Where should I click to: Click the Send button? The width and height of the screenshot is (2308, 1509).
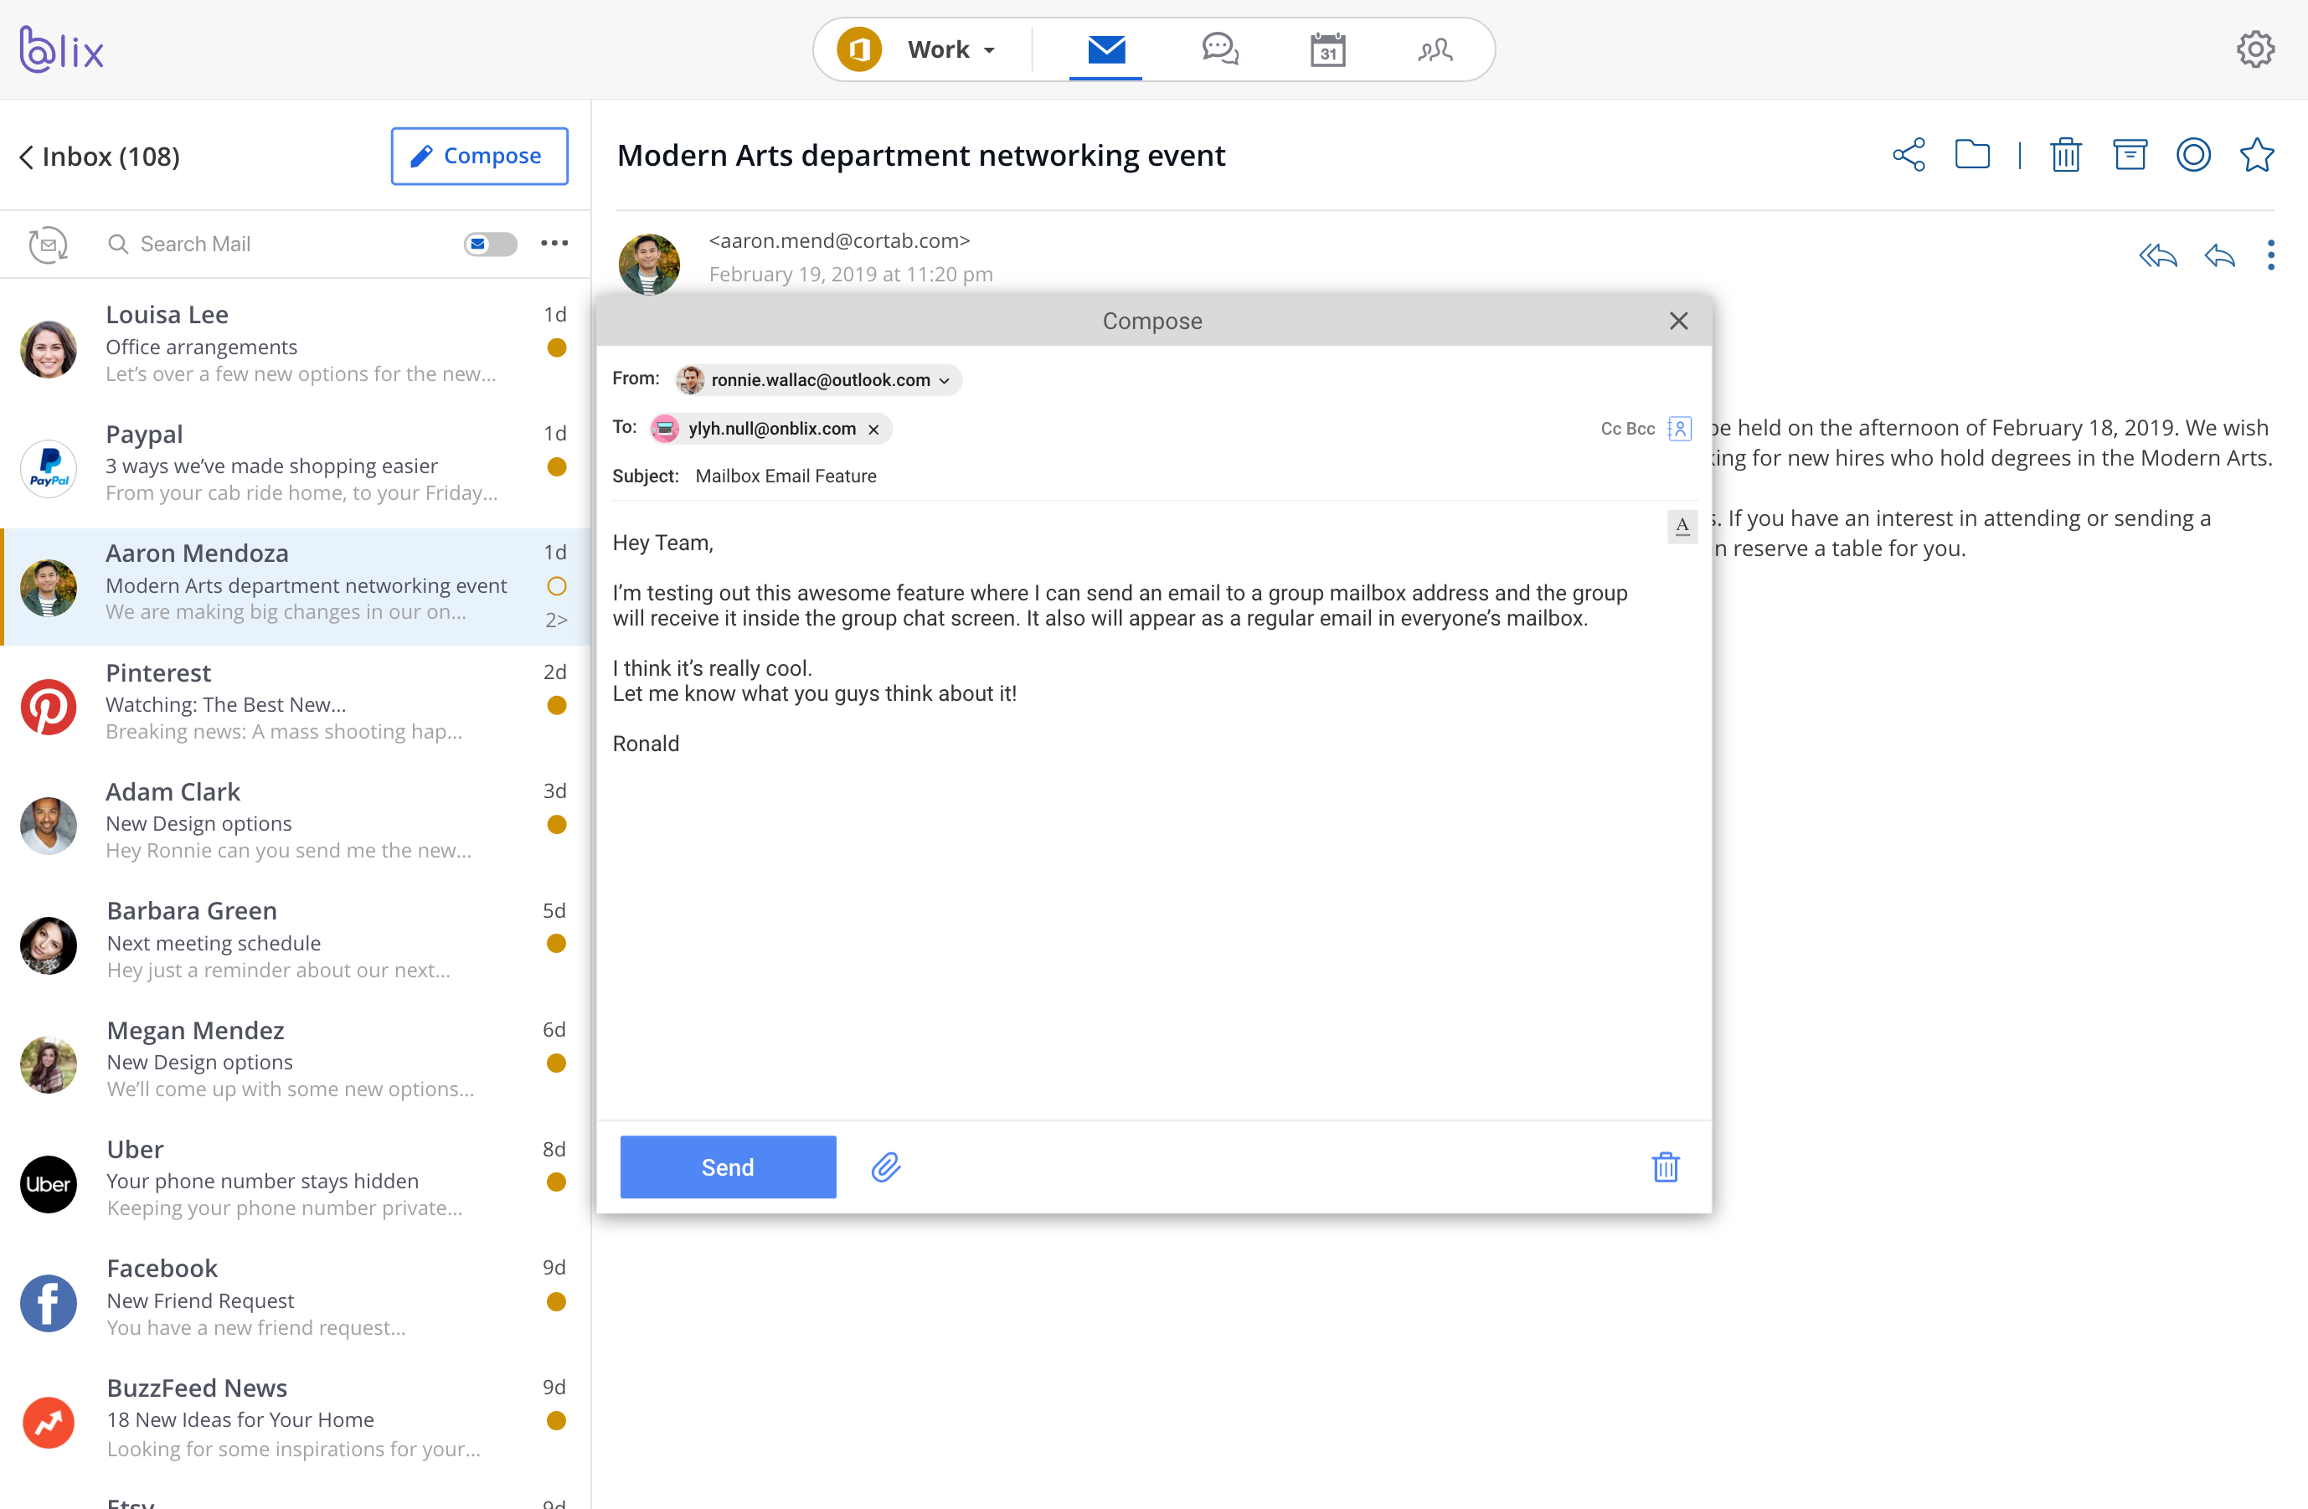(729, 1167)
